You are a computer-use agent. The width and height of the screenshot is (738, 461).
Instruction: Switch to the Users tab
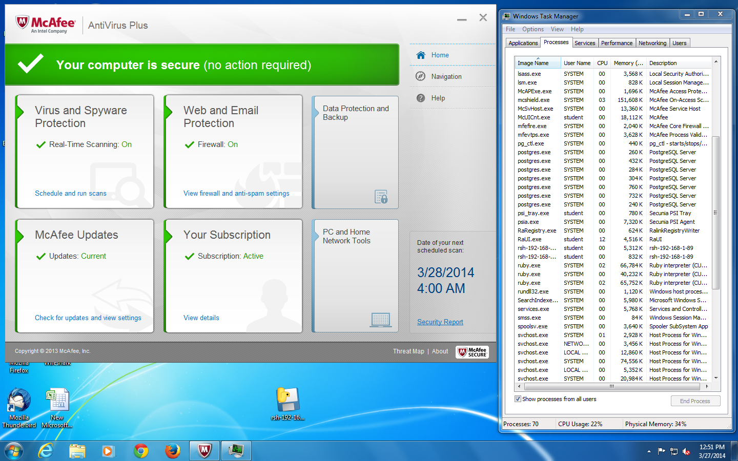click(680, 43)
